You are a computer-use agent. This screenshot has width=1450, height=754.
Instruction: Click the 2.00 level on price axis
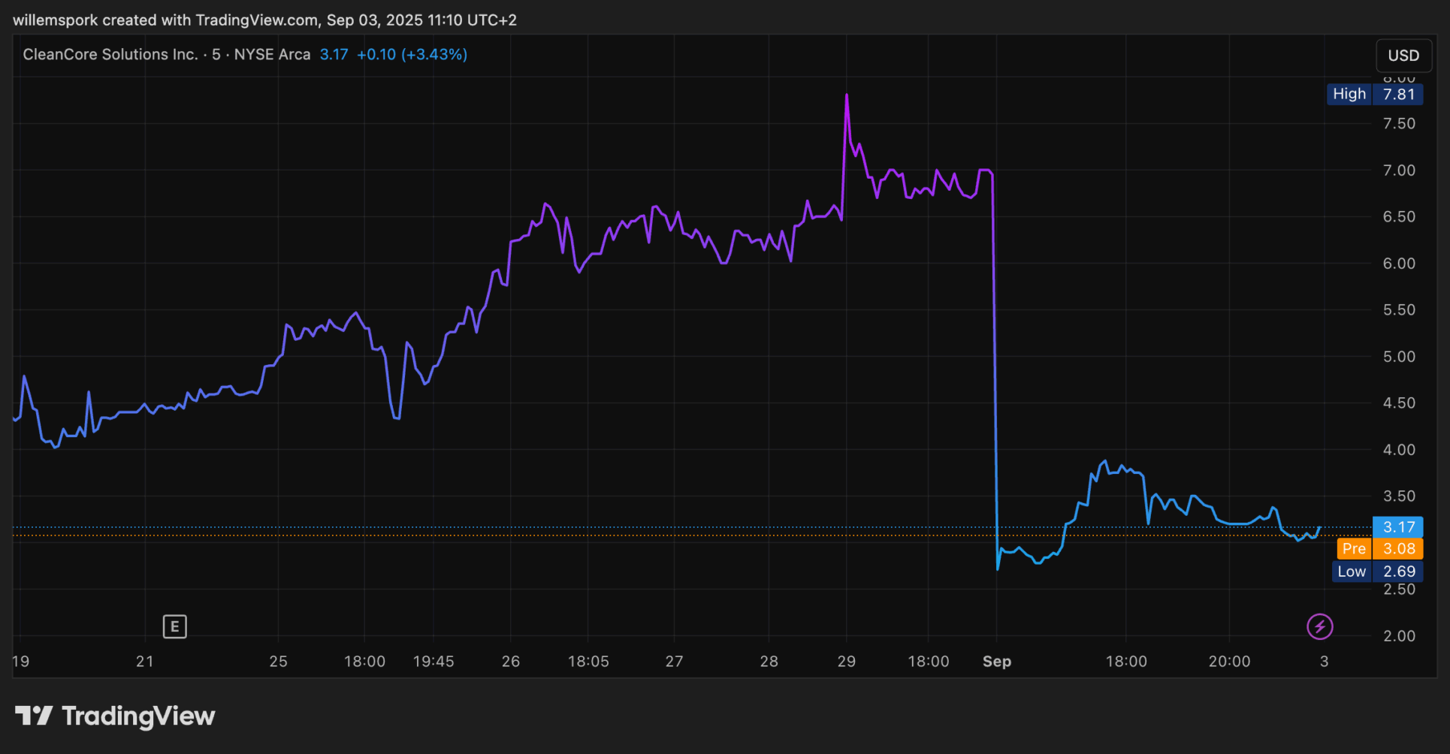tap(1399, 636)
